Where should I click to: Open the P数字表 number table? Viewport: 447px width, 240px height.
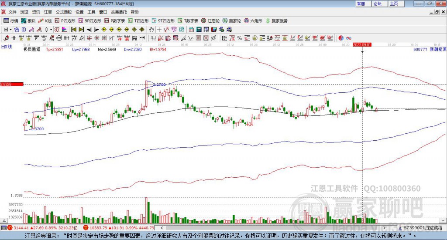[115, 21]
